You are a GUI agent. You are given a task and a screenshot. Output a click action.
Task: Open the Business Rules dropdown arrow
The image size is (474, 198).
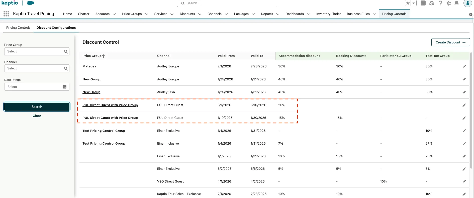coord(374,14)
